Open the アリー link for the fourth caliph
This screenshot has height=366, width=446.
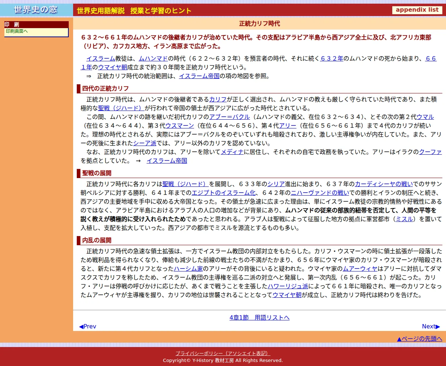pyautogui.click(x=288, y=126)
